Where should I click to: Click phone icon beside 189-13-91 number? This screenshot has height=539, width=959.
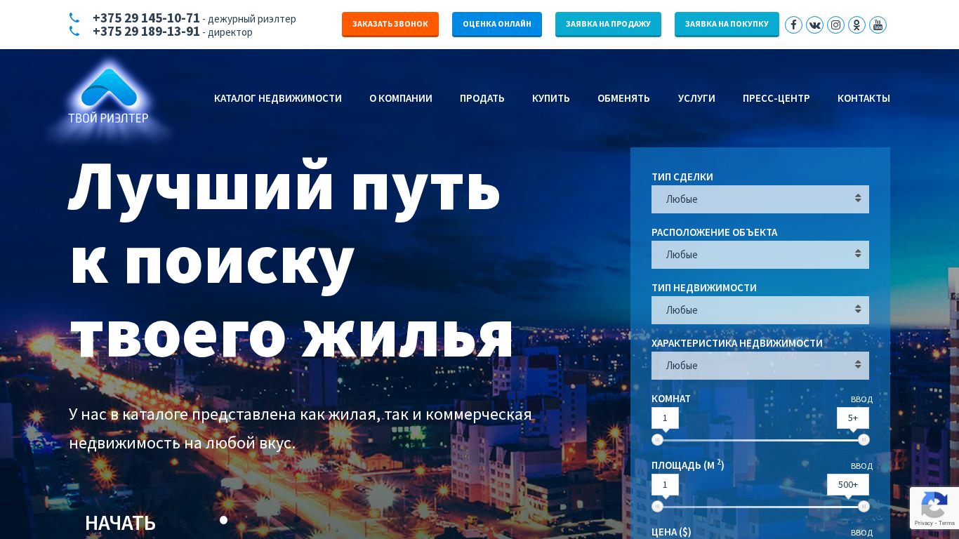pos(74,32)
